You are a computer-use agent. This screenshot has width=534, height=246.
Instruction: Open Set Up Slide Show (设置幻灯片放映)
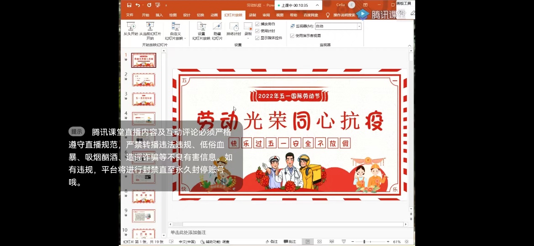[x=201, y=29]
